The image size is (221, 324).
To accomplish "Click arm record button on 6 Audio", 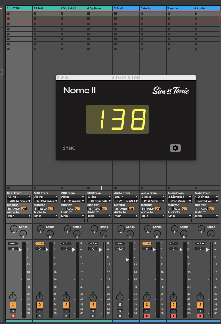I will coord(147,316).
